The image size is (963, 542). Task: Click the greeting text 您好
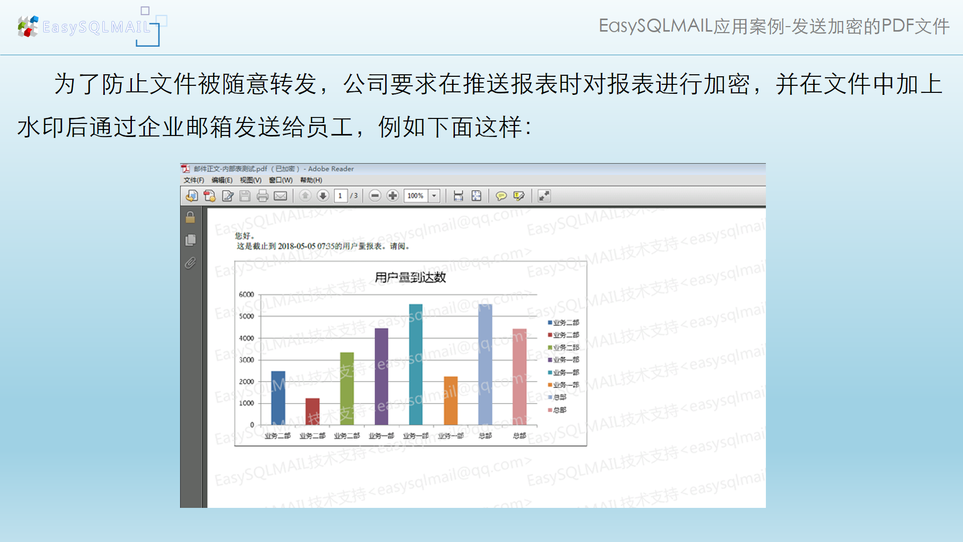[245, 236]
